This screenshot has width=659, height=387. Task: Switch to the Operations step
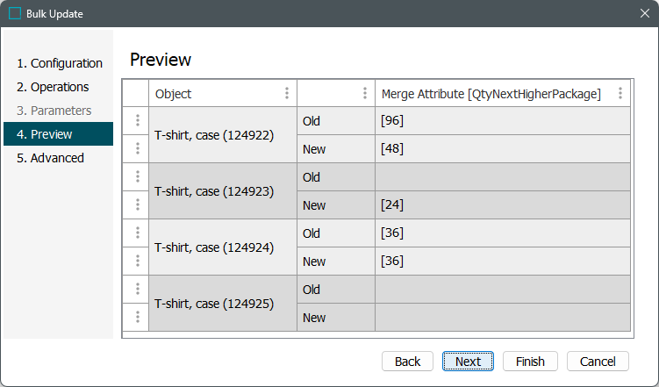pos(53,87)
